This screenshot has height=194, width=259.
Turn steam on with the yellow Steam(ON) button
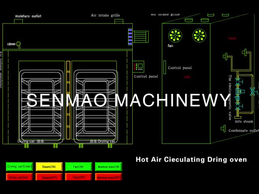[x=49, y=167]
